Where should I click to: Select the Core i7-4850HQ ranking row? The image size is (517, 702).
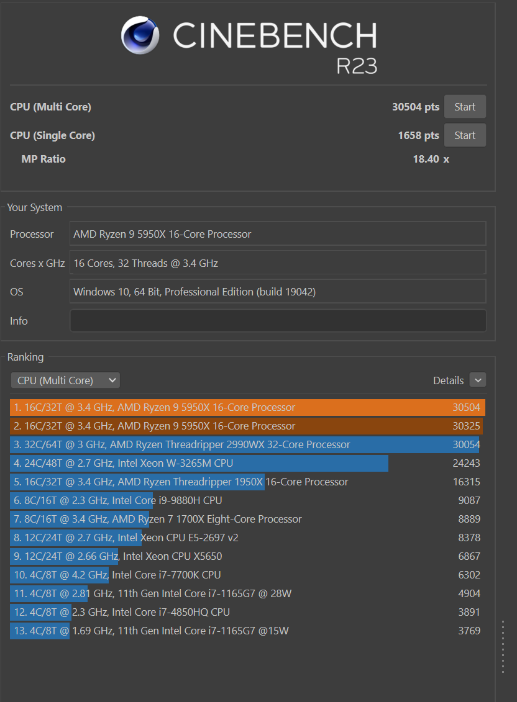(247, 611)
